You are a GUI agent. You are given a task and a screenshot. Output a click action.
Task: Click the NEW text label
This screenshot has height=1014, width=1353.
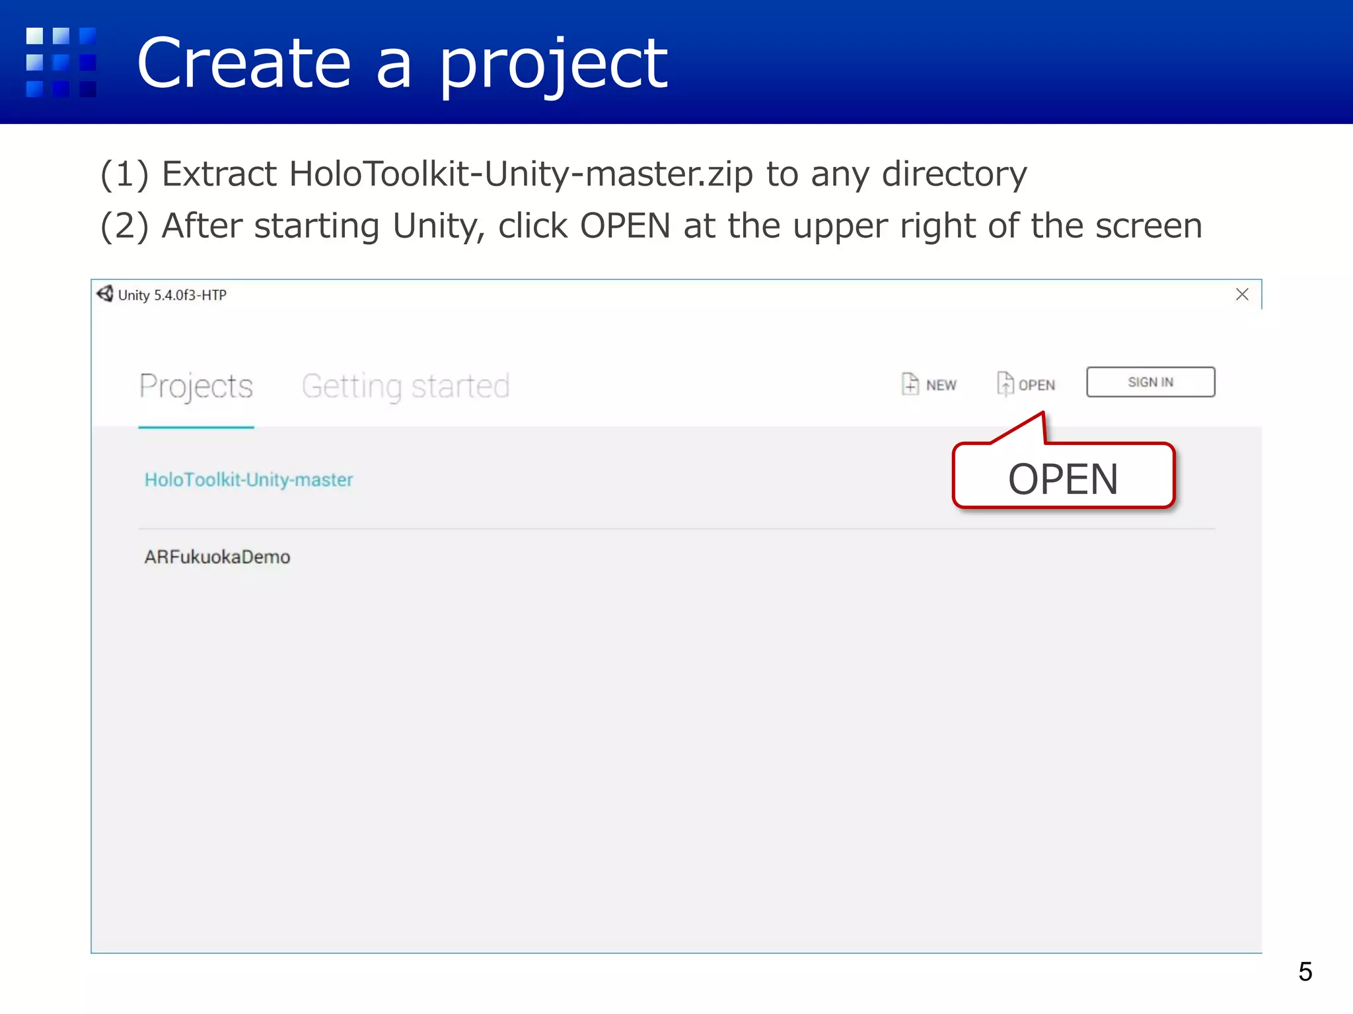pos(941,385)
